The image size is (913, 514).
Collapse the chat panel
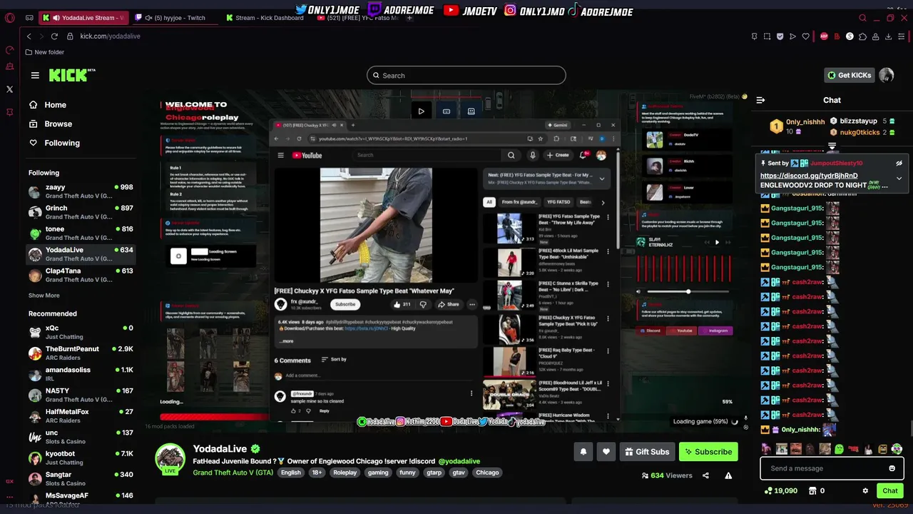pyautogui.click(x=760, y=100)
